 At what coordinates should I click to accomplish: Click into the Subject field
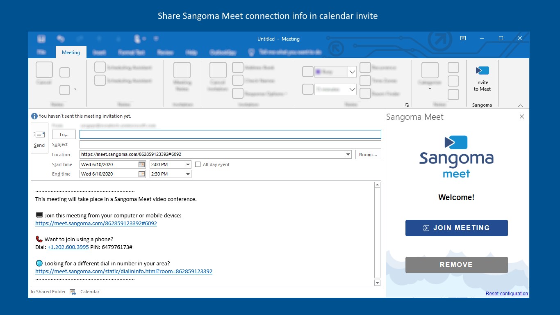click(x=230, y=144)
